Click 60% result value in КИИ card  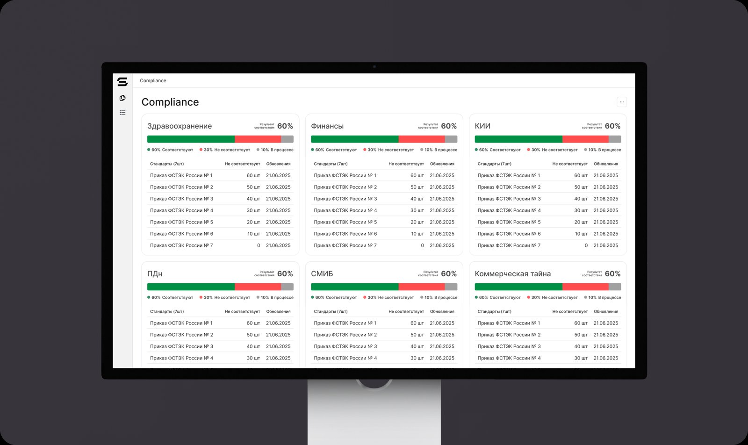(612, 126)
